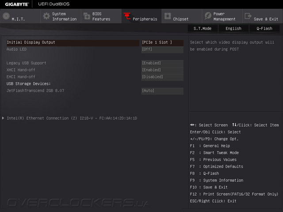Click the System Information gear icon
283x212 pixels.
46,16
